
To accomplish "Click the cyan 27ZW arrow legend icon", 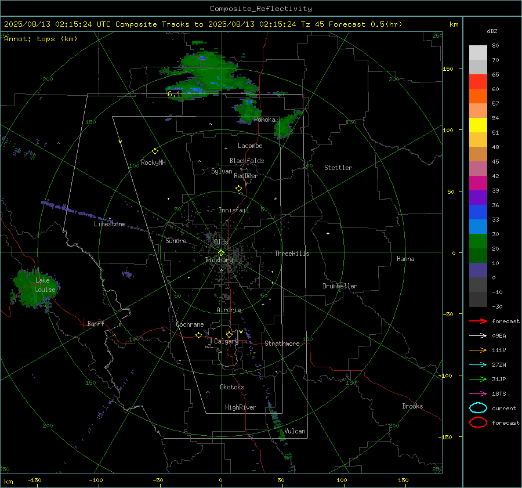I will coord(478,365).
